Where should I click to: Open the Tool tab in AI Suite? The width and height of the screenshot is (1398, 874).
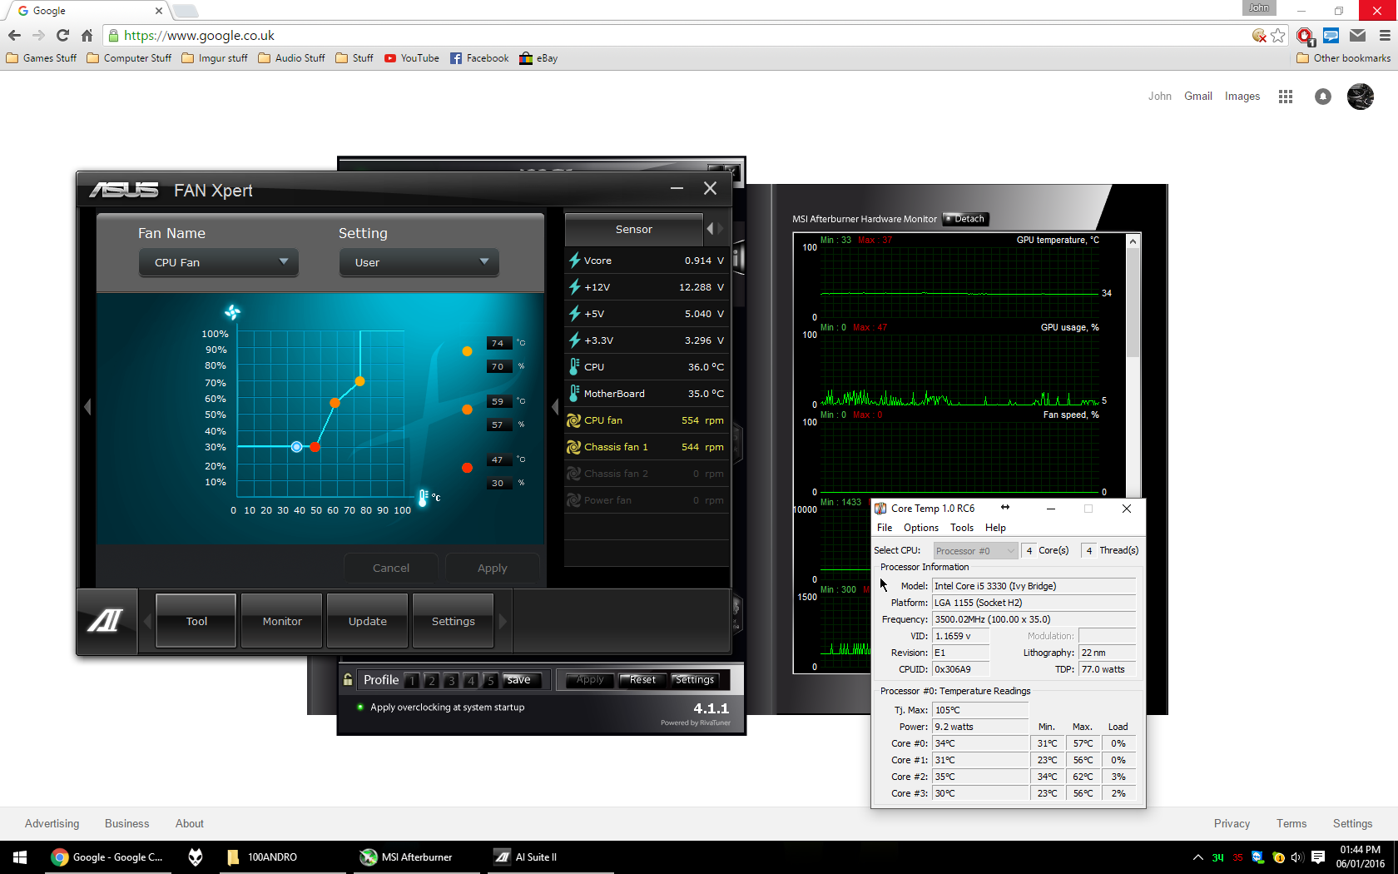196,621
